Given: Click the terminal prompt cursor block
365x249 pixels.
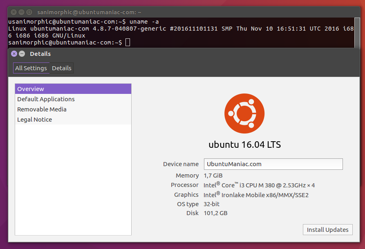Looking at the screenshot, I should 128,42.
